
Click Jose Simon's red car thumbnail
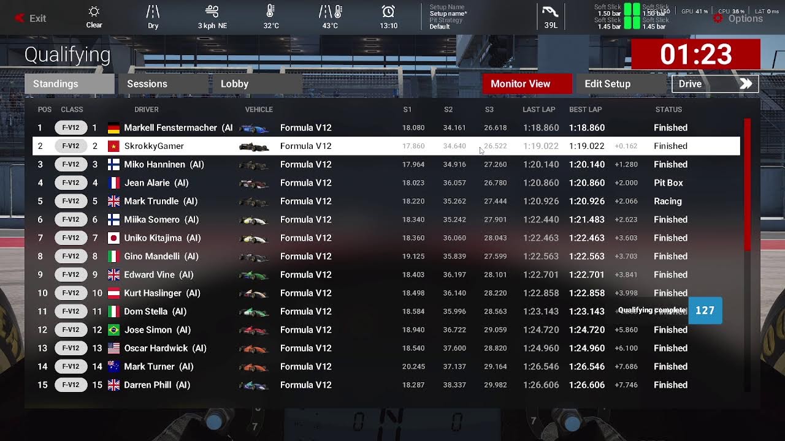pos(254,331)
